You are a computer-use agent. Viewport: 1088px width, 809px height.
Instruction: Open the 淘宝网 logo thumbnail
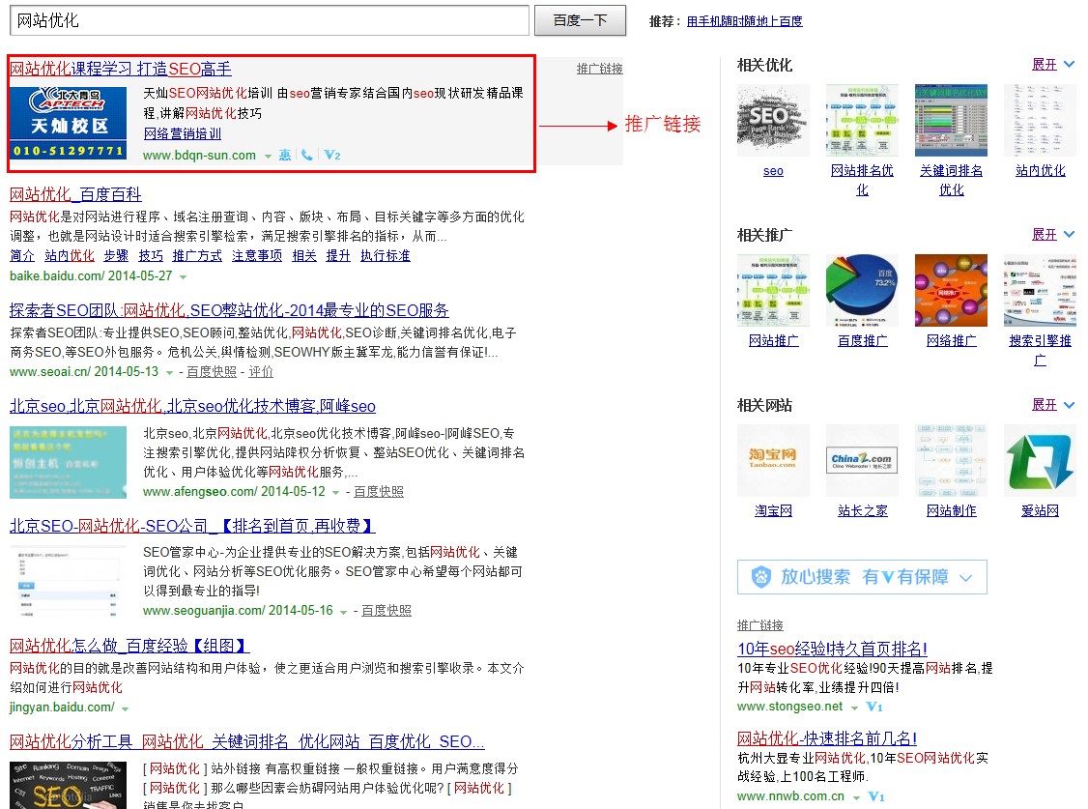773,460
